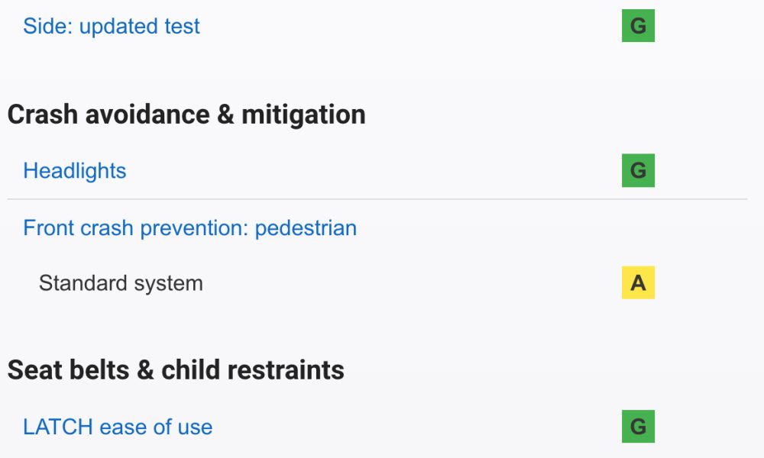The image size is (764, 458).
Task: Click the yellow A rating badge
Action: coord(638,282)
